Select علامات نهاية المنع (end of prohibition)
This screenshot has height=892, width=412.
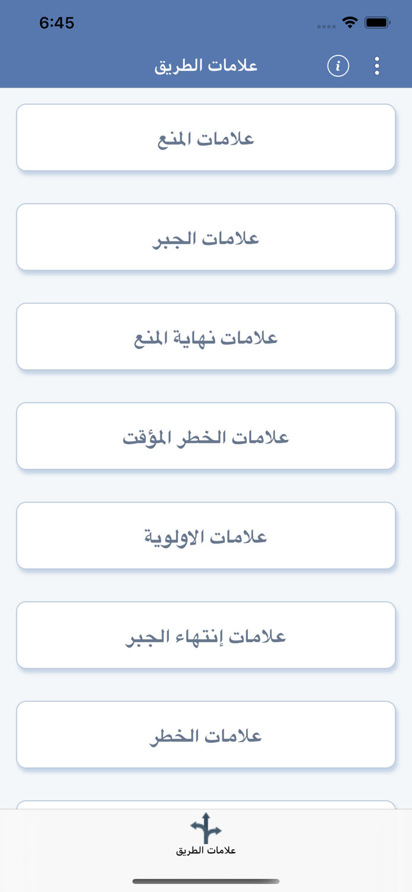206,337
